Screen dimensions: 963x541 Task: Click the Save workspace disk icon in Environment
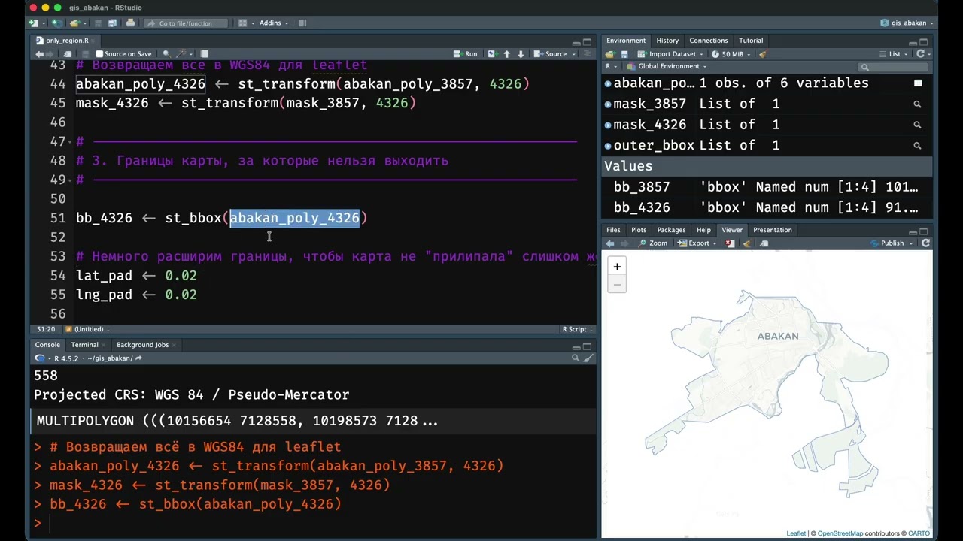[624, 54]
